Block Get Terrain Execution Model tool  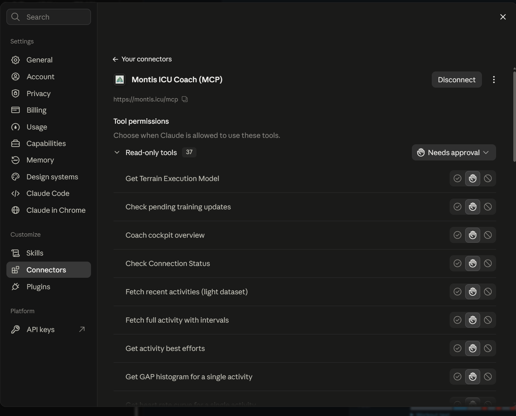tap(488, 178)
